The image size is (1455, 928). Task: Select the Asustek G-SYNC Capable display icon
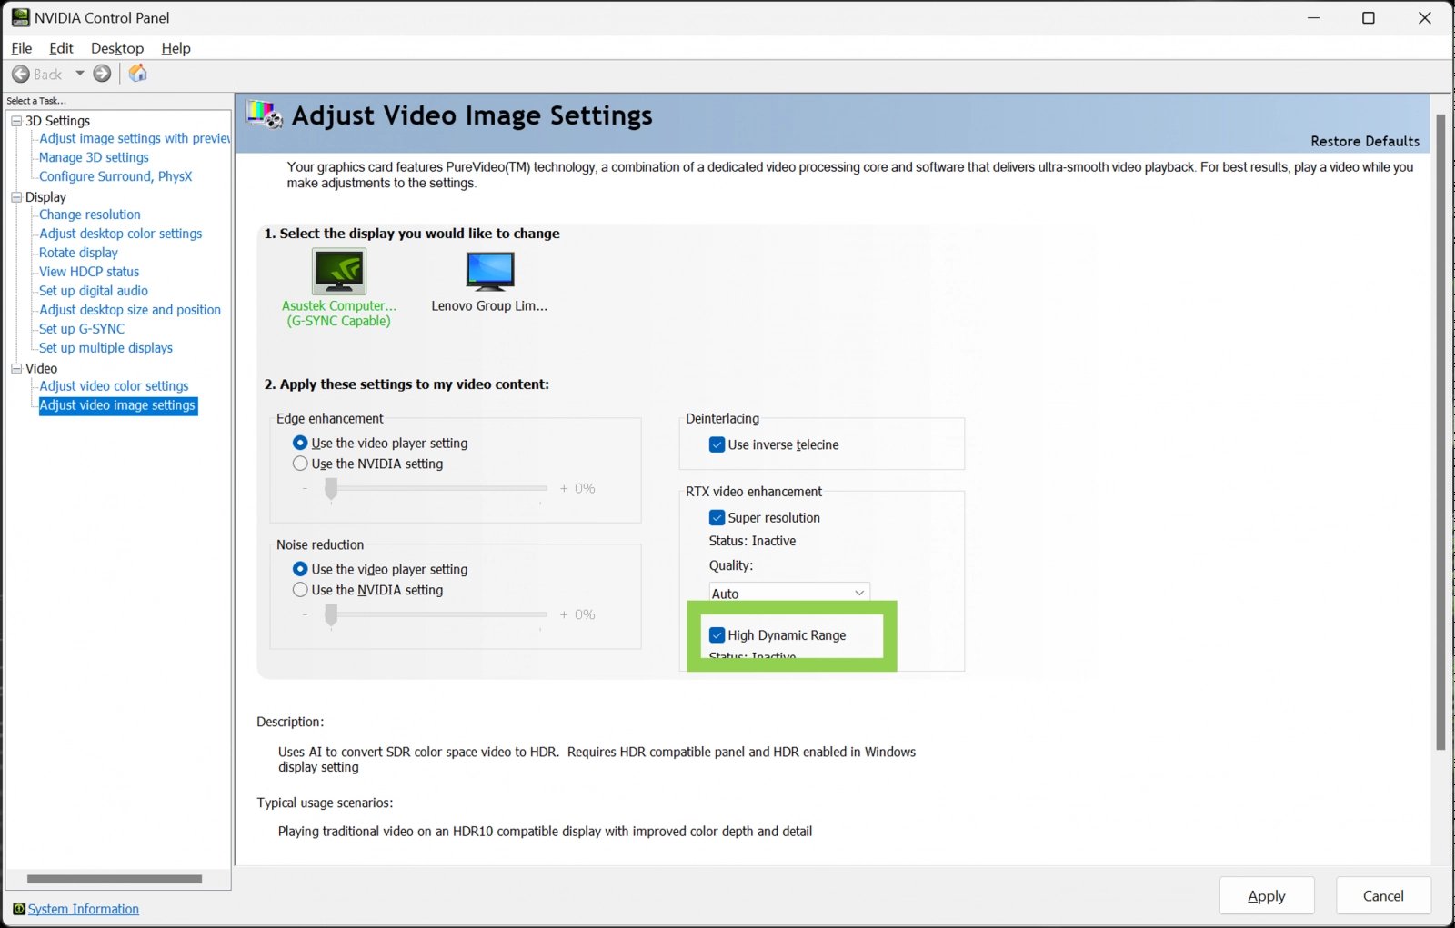coord(338,271)
